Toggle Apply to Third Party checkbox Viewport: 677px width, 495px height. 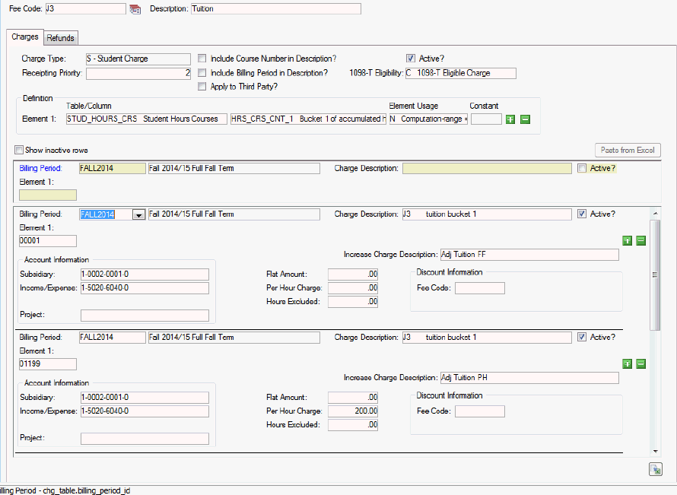coord(202,87)
